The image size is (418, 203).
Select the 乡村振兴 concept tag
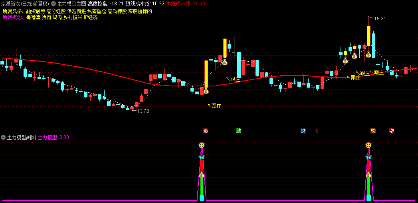click(x=73, y=18)
